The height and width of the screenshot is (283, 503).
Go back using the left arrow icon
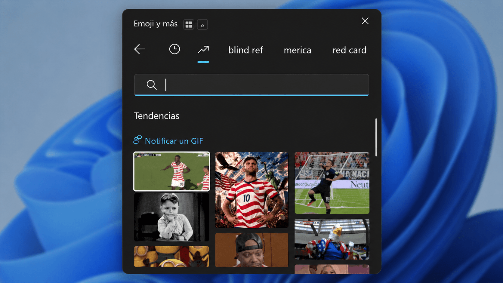(x=140, y=49)
